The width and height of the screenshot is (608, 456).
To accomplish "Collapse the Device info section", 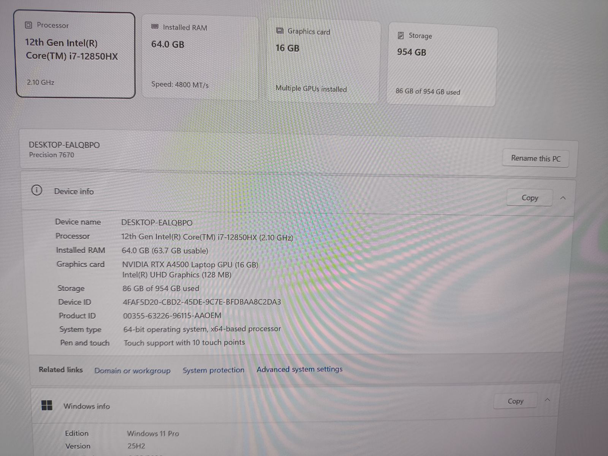I will click(x=563, y=198).
